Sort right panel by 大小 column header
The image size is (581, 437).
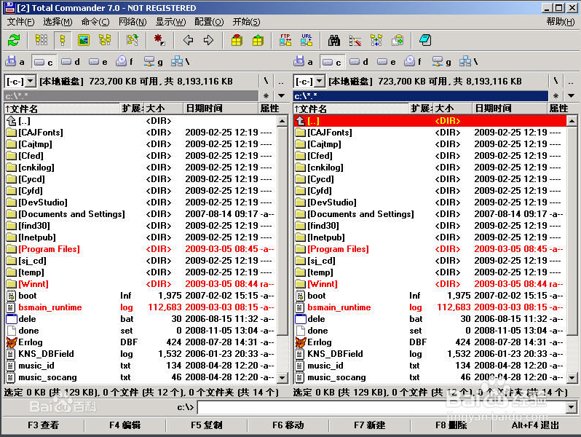click(453, 109)
